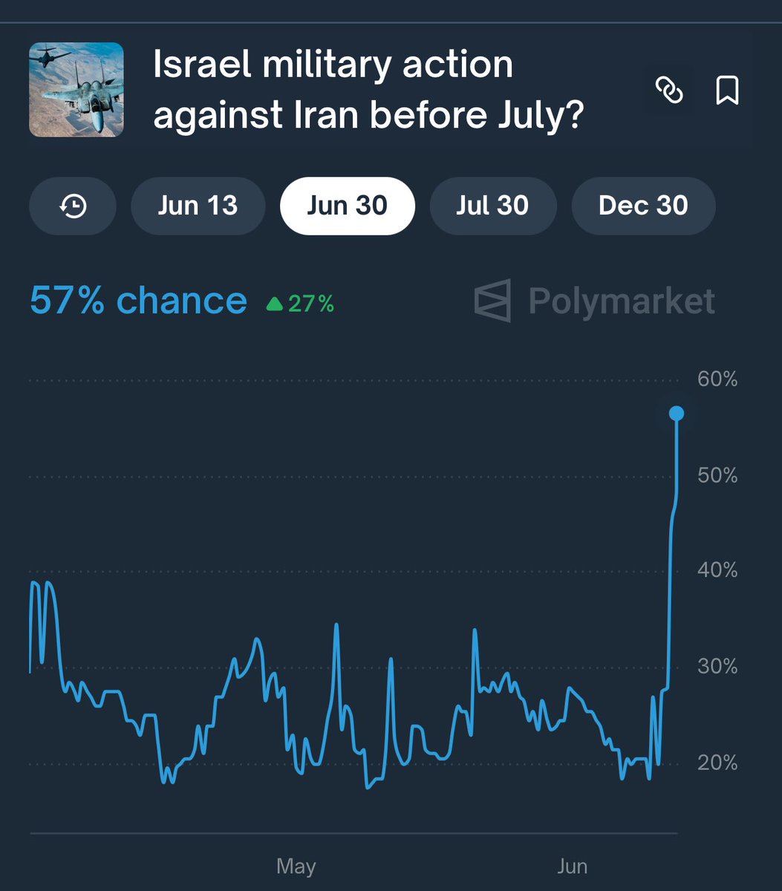782x891 pixels.
Task: Click the May label on the chart x-axis
Action: click(x=296, y=866)
